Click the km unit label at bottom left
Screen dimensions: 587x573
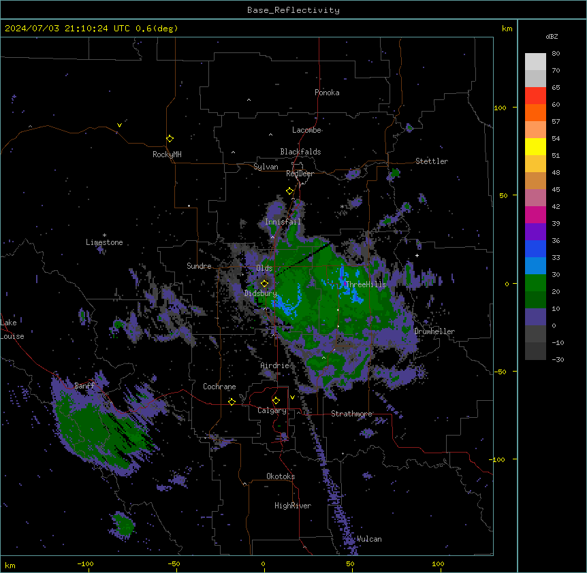click(x=10, y=565)
